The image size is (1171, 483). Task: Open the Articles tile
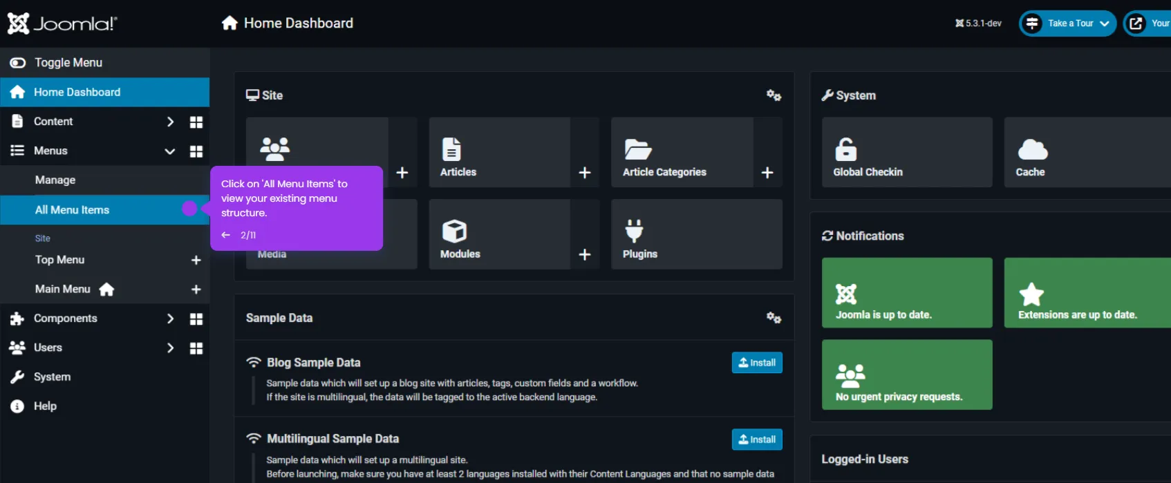(499, 152)
